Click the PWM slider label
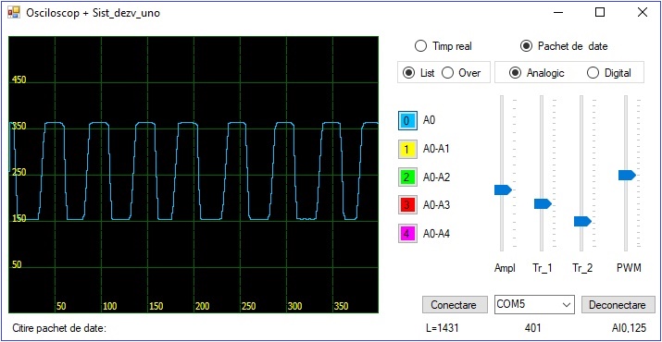 629,268
